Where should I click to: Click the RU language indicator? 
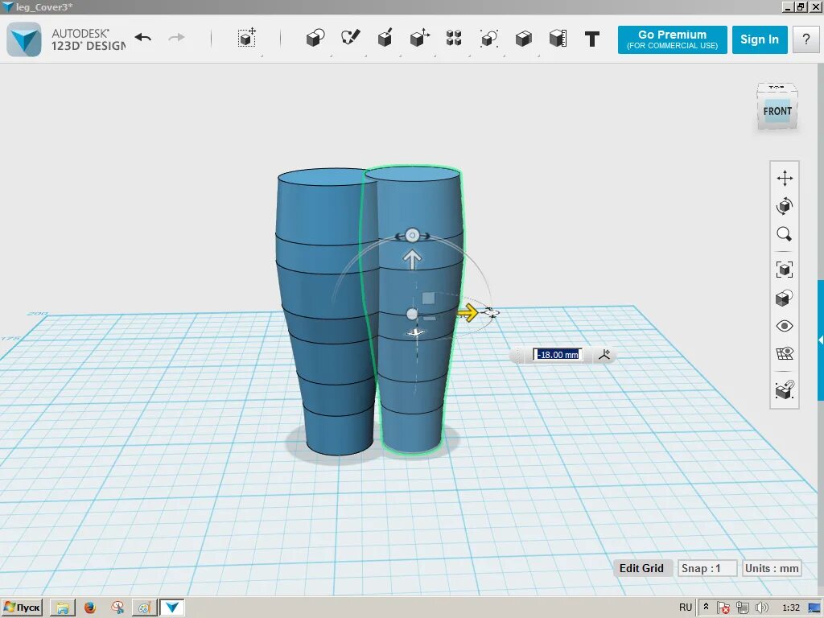686,608
